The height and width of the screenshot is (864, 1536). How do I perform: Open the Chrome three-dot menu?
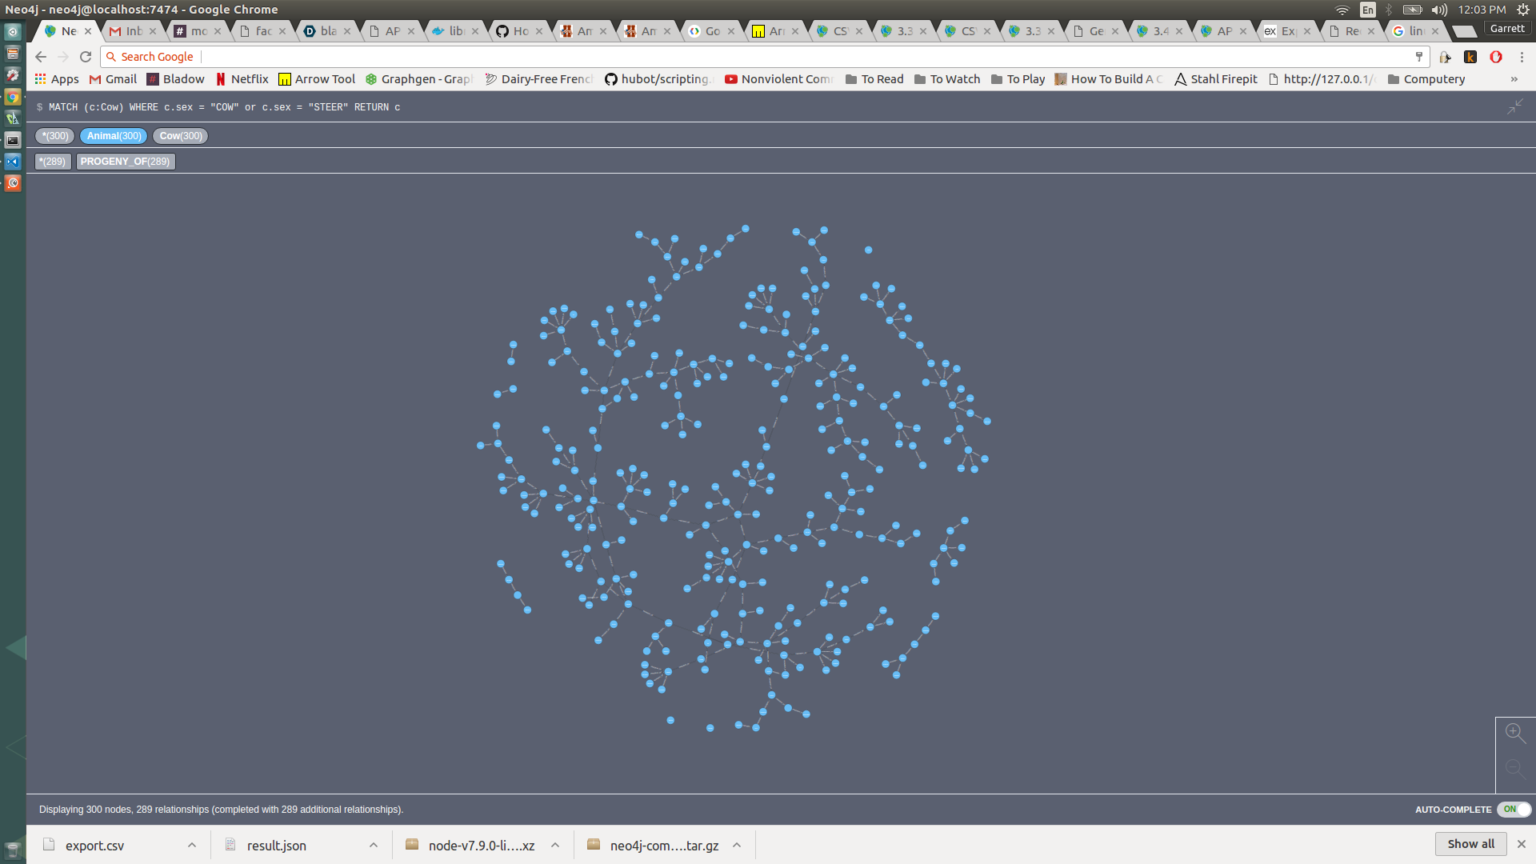tap(1522, 57)
